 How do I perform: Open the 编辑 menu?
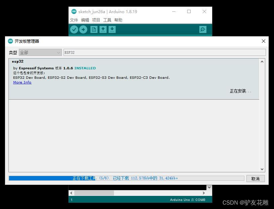coord(85,20)
